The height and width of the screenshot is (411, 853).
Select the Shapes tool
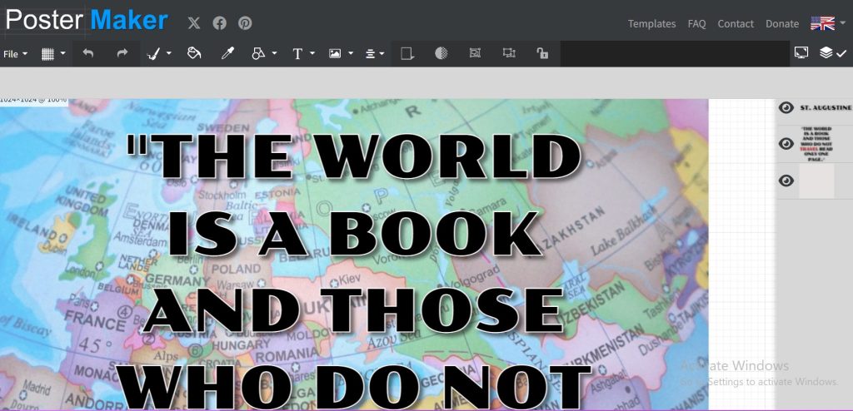point(258,53)
